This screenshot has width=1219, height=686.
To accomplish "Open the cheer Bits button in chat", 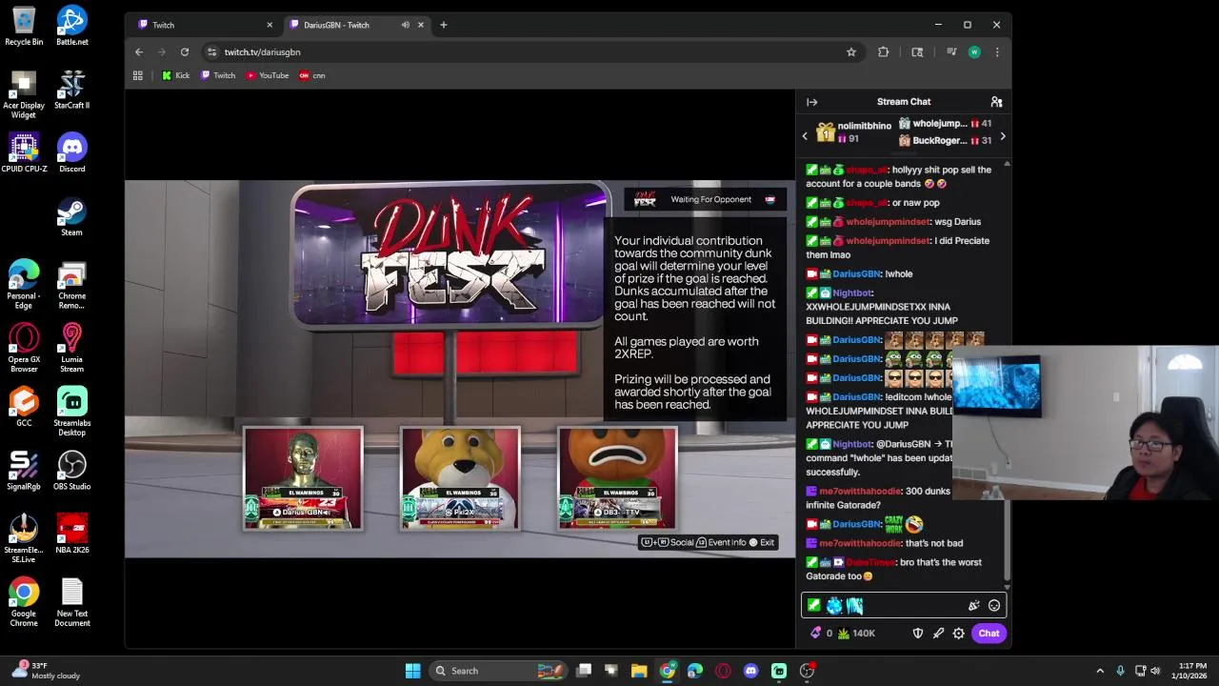I will coord(973,605).
